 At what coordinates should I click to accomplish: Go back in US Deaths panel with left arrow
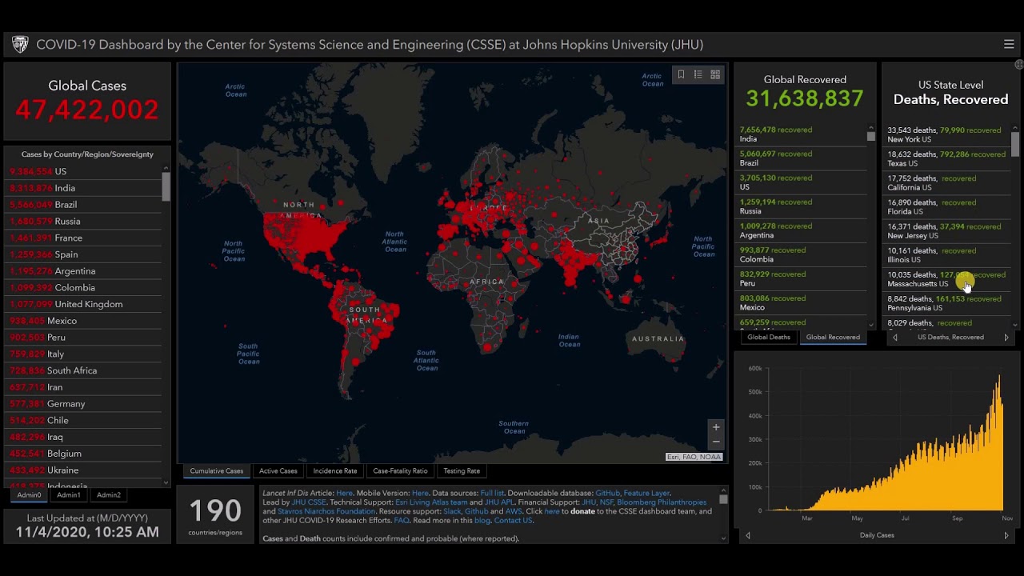coord(895,338)
